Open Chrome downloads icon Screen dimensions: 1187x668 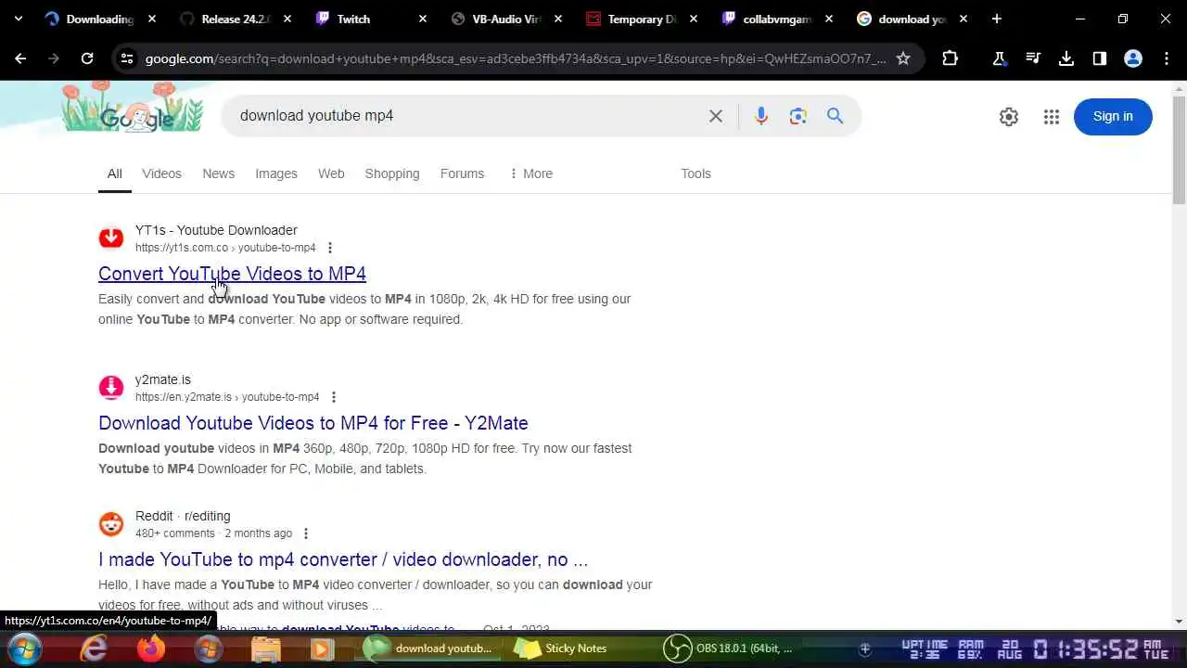point(1066,58)
